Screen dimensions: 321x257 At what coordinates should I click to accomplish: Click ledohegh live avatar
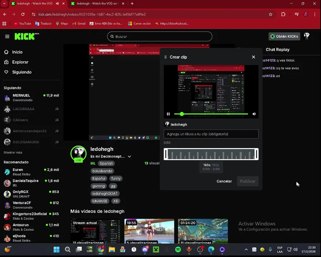(78, 154)
